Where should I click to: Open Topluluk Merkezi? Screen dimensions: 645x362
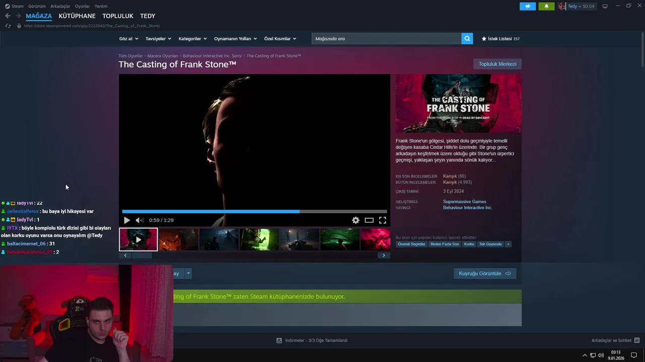tap(497, 64)
